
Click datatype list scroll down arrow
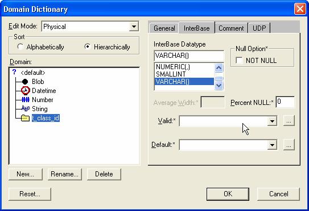tap(219, 86)
